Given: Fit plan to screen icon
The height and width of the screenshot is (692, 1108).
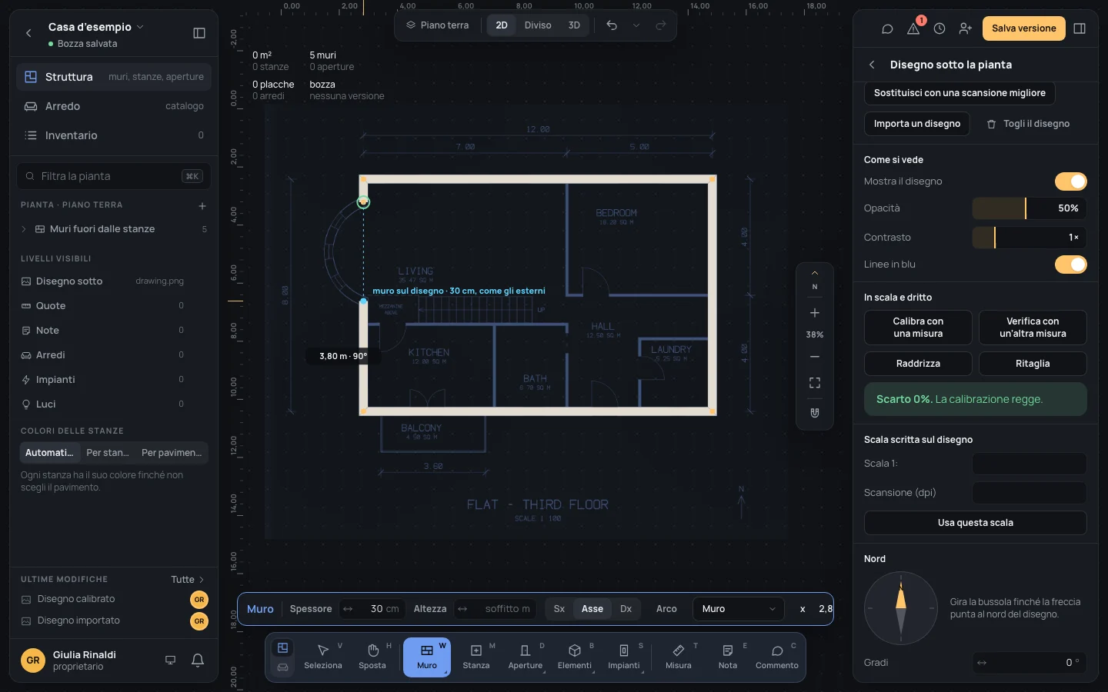Looking at the screenshot, I should pos(815,383).
